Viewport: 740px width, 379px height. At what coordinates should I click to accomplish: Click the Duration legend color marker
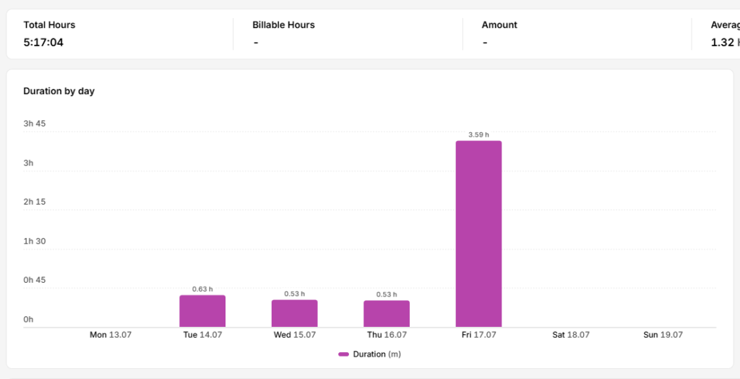343,354
